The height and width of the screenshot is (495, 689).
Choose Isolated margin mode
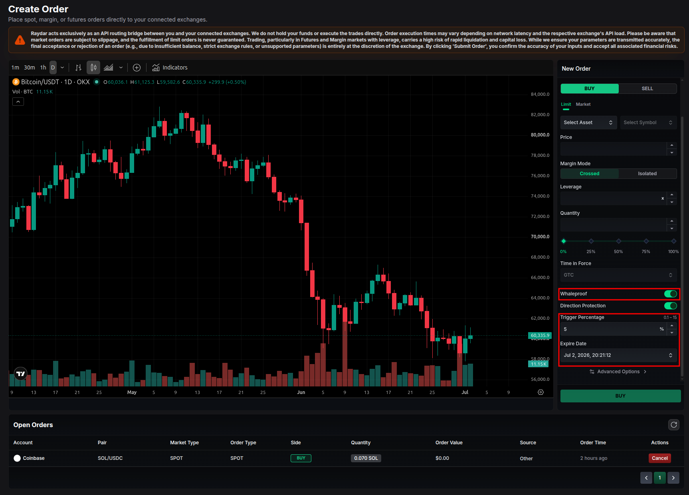tap(647, 174)
